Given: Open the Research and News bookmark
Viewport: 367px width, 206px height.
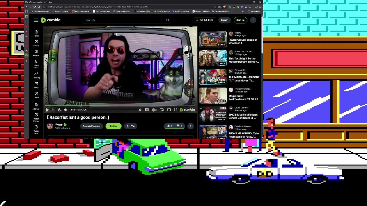Looking at the screenshot, I should point(142,11).
